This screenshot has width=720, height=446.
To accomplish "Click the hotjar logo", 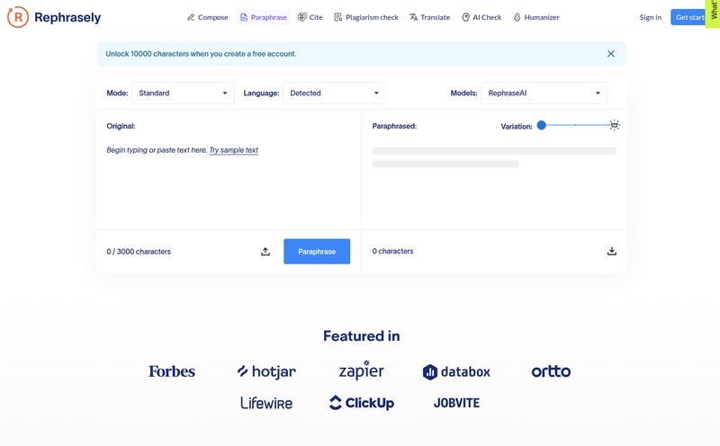I will 266,371.
